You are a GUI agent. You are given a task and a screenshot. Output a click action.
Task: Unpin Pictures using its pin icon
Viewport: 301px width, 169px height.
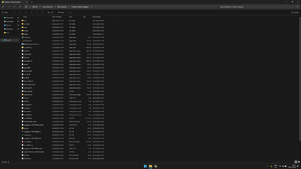coord(18,25)
